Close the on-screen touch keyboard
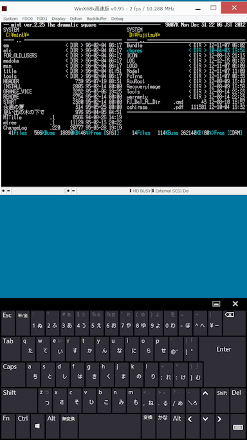247x440 pixels. pos(235,303)
